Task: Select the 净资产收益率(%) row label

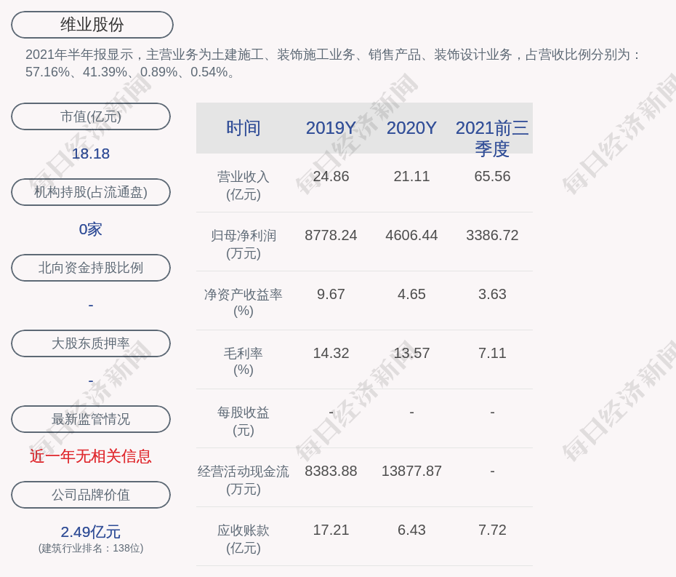Action: [x=244, y=303]
